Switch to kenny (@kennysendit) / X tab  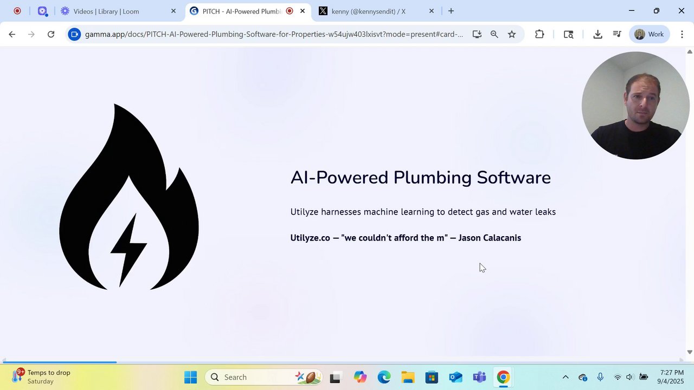click(369, 11)
